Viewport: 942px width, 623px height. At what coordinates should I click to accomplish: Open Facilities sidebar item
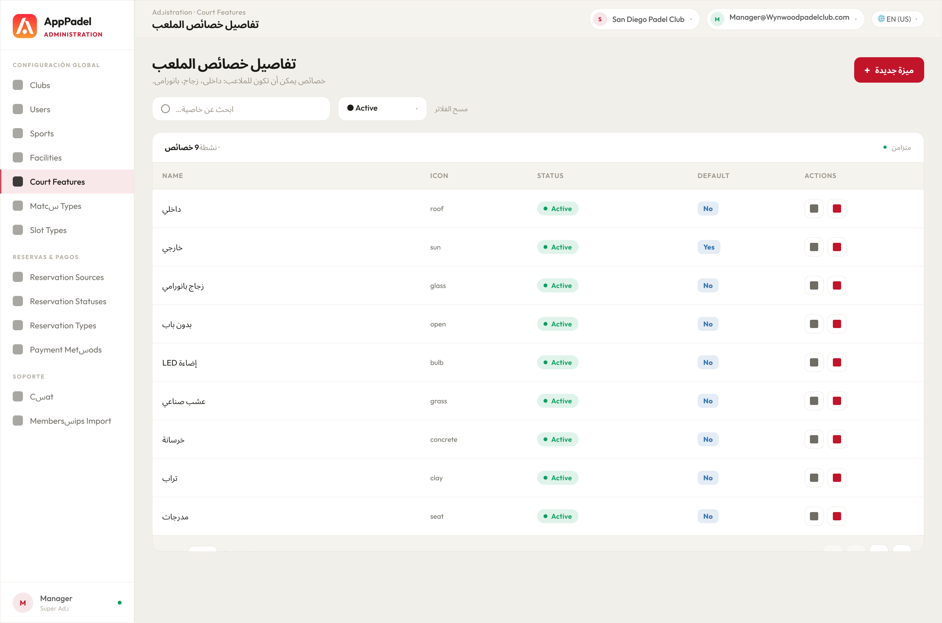point(67,158)
